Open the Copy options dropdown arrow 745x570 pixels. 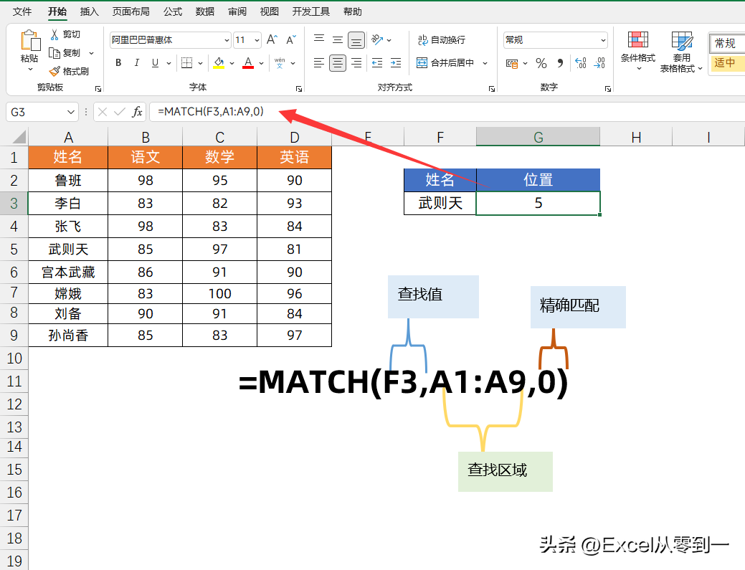pos(91,53)
